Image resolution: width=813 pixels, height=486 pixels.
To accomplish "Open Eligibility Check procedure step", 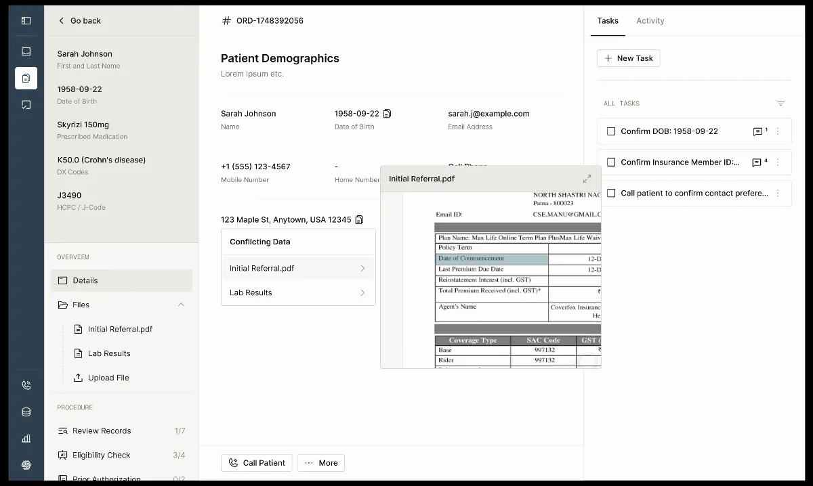I will (121, 455).
